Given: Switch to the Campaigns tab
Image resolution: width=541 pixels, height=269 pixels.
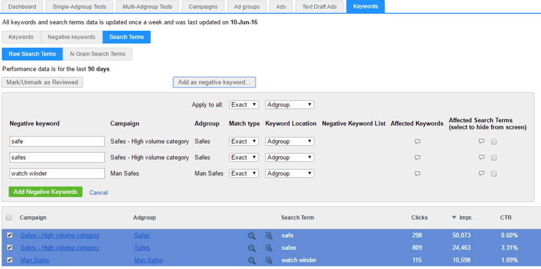Looking at the screenshot, I should (203, 7).
